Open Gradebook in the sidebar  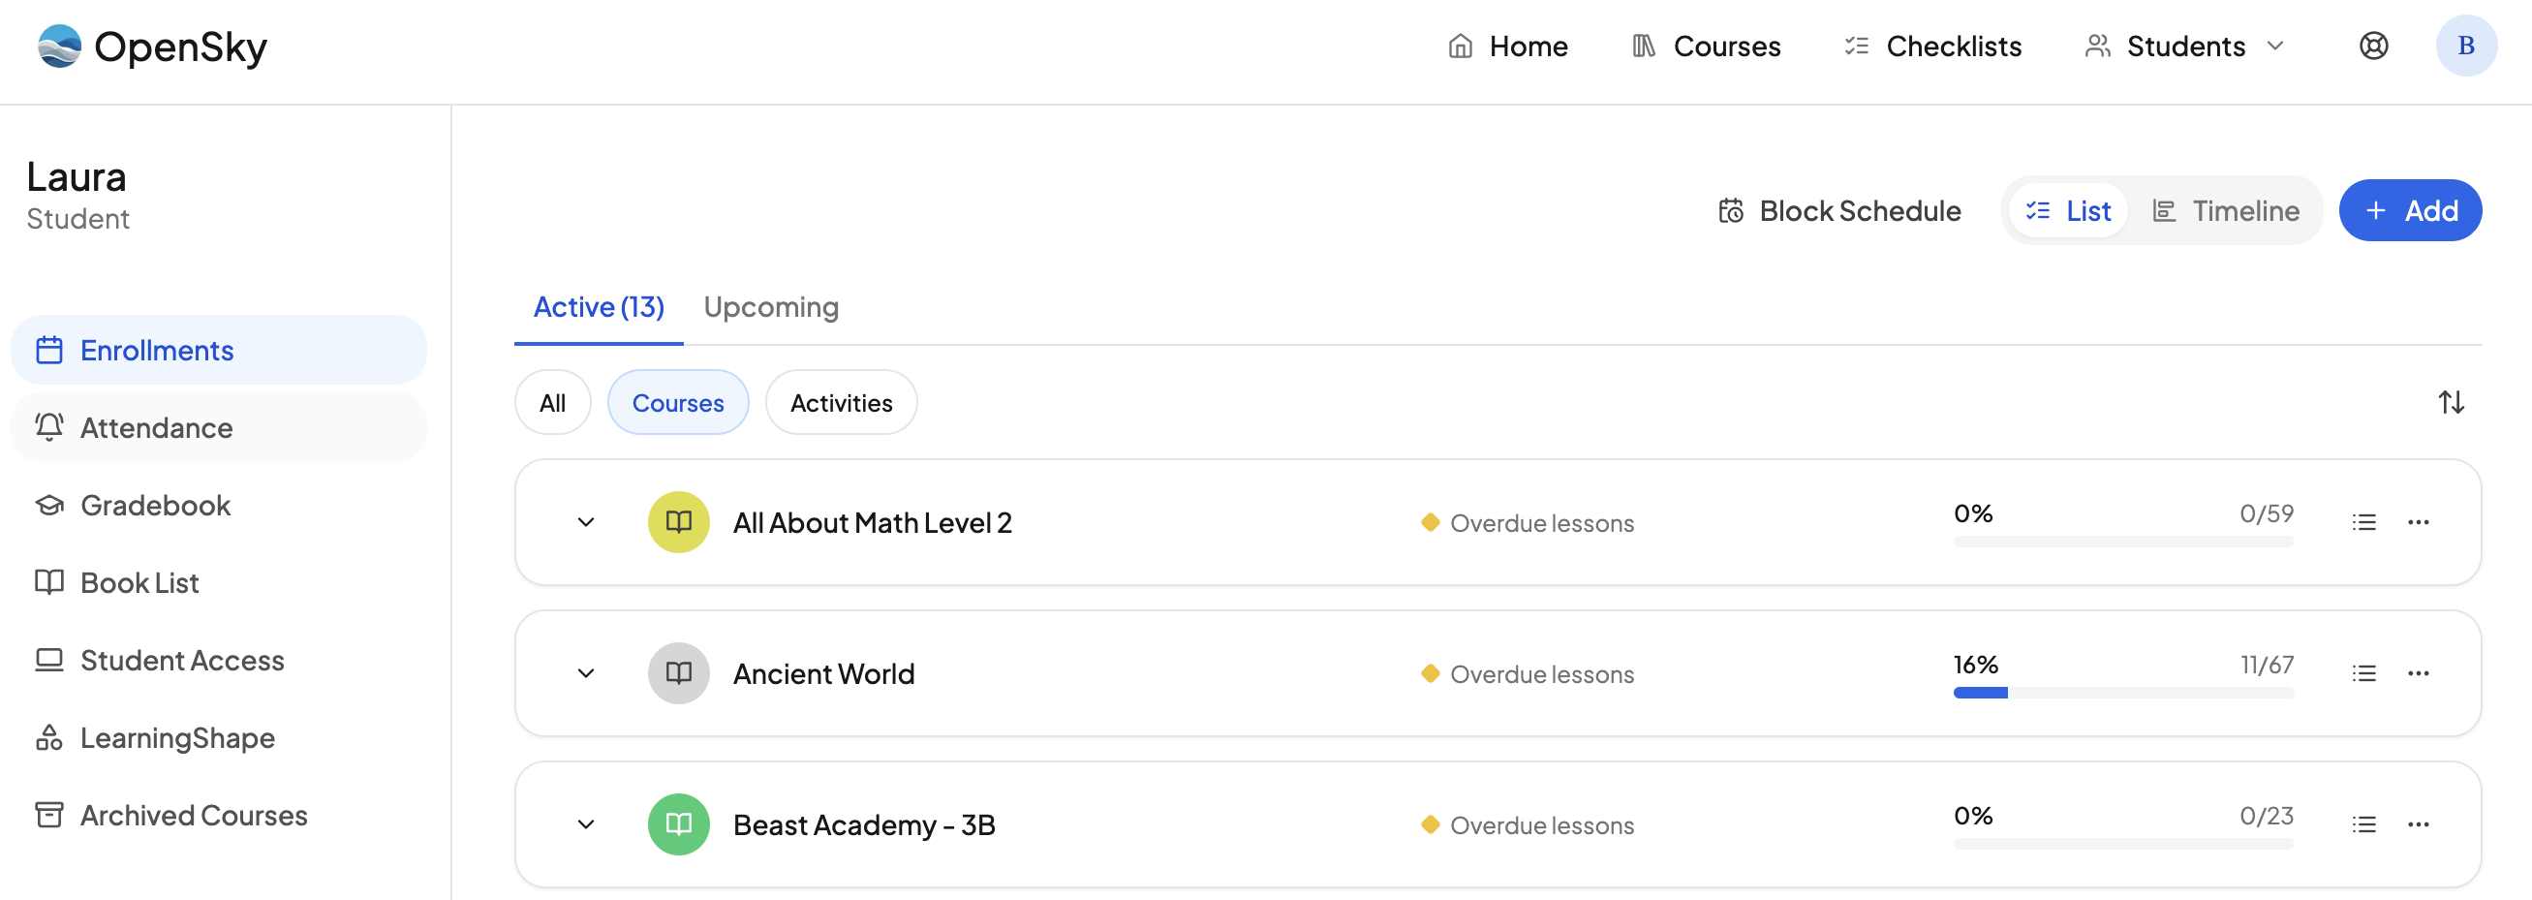(x=218, y=506)
